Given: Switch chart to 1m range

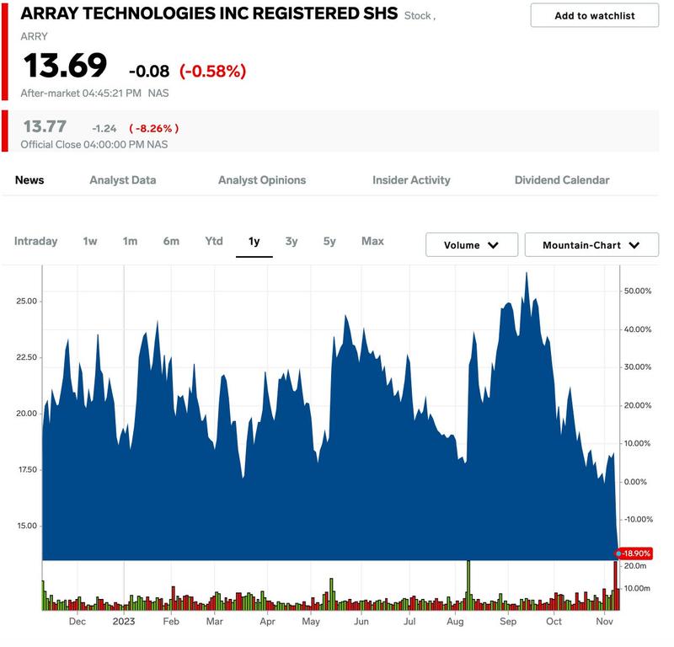Looking at the screenshot, I should tap(130, 241).
